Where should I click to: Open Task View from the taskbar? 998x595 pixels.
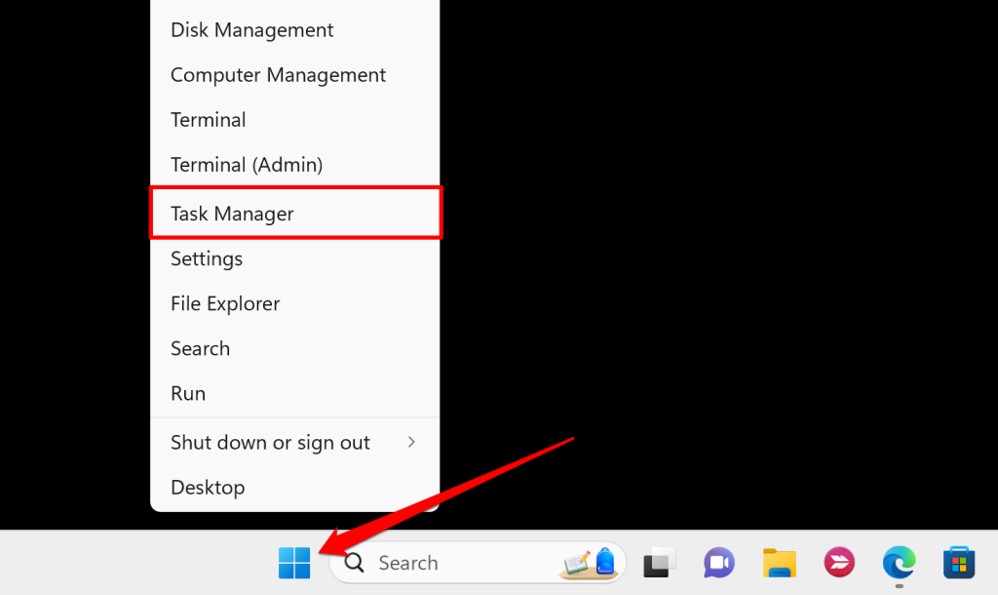(x=659, y=563)
